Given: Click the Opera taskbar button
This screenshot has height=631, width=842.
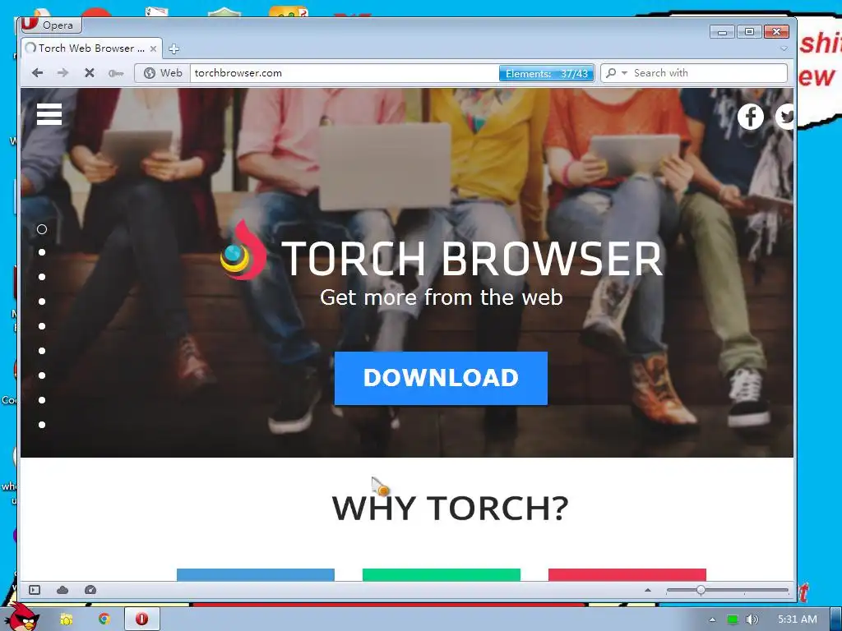Looking at the screenshot, I should tap(141, 619).
